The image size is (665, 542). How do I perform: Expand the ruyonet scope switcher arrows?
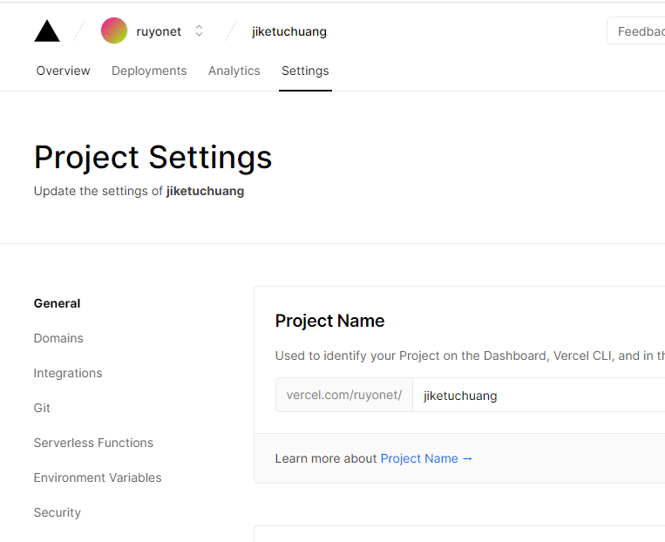[x=199, y=30]
